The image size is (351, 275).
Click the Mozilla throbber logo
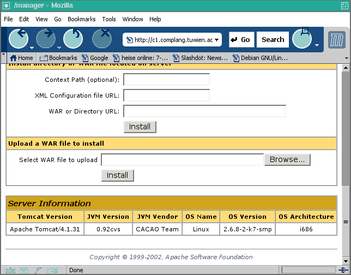(x=337, y=40)
